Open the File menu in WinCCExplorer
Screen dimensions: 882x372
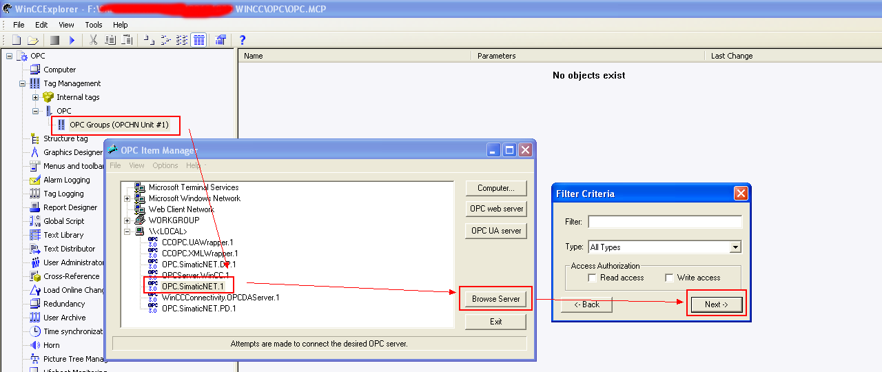click(x=19, y=25)
